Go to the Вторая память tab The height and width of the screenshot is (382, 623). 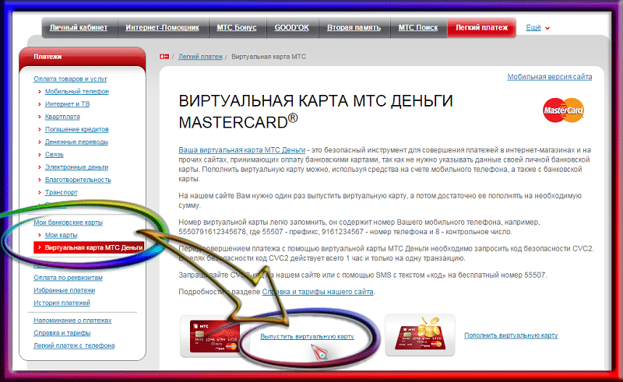[x=354, y=28]
